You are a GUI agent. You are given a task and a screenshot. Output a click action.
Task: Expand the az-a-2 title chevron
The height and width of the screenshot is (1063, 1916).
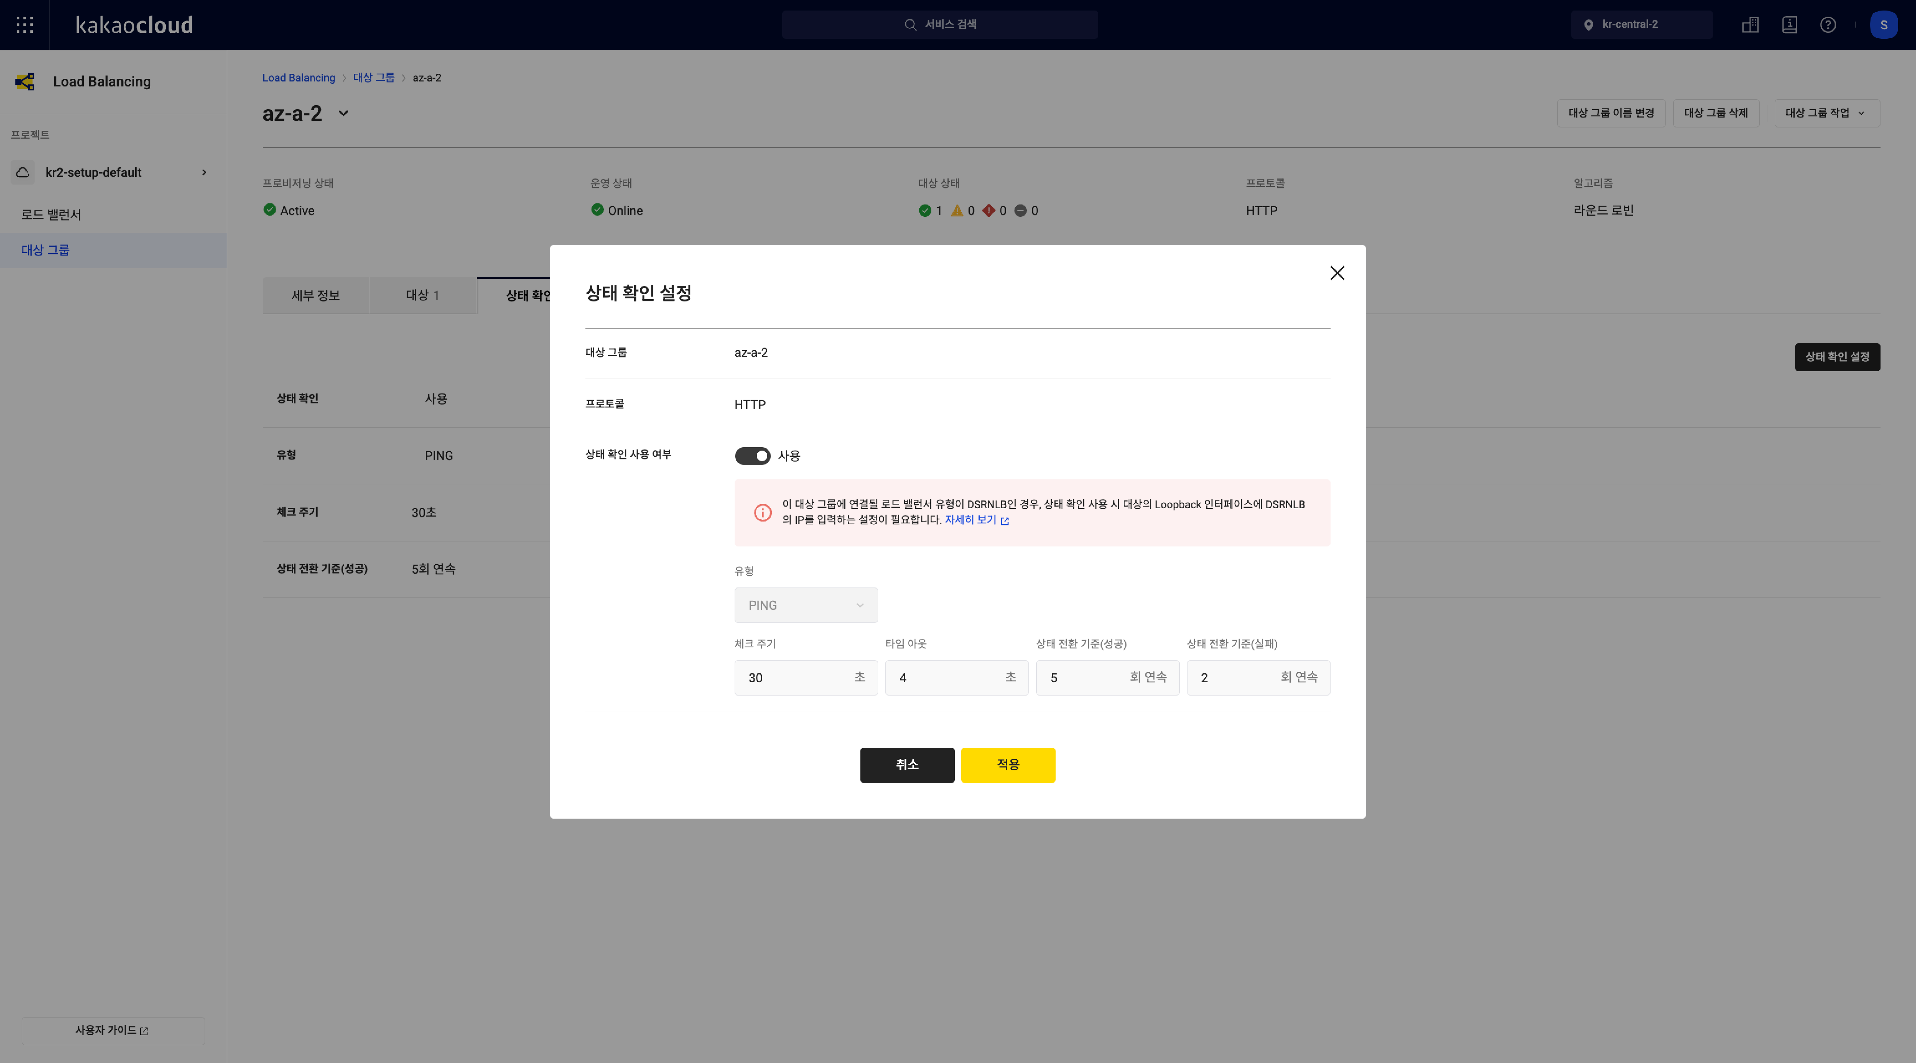(343, 114)
